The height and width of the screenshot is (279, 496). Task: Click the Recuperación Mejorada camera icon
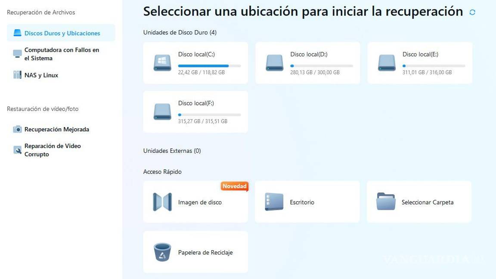click(x=17, y=129)
